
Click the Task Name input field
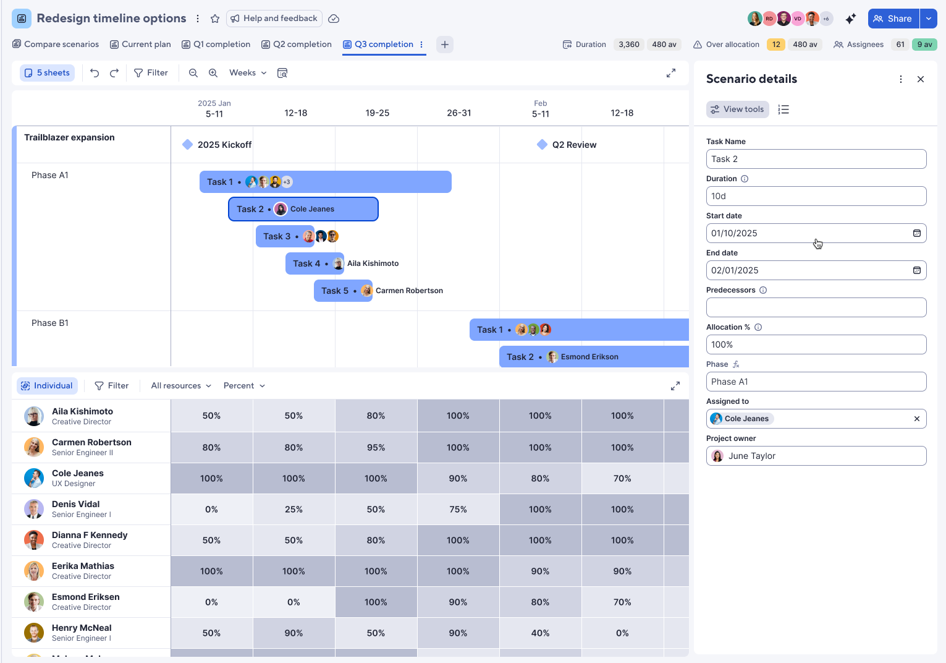click(816, 159)
